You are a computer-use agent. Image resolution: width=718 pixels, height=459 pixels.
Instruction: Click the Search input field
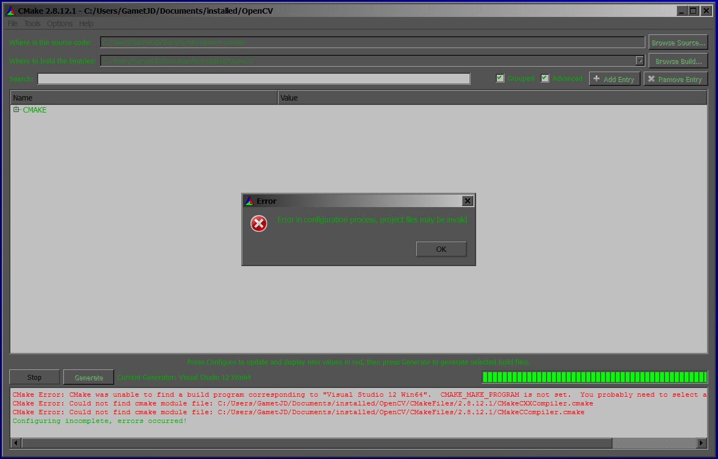coord(254,79)
